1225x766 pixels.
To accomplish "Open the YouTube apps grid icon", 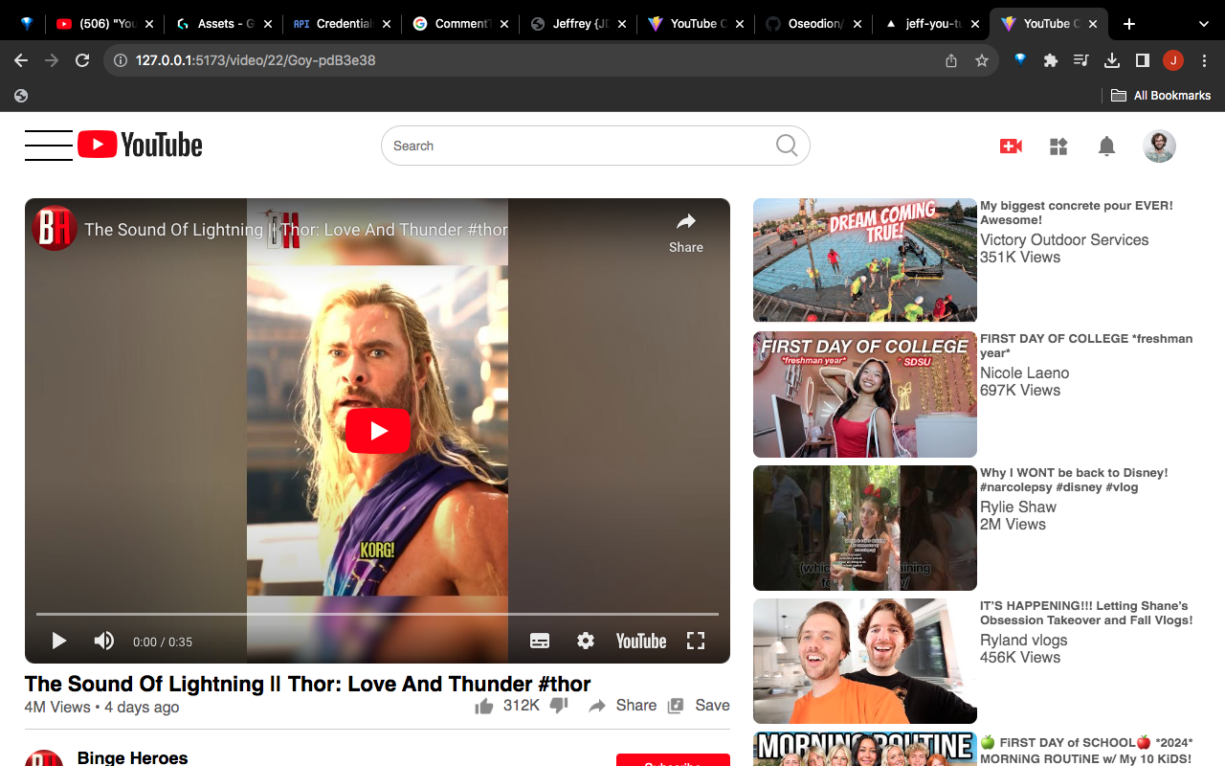I will click(1058, 146).
